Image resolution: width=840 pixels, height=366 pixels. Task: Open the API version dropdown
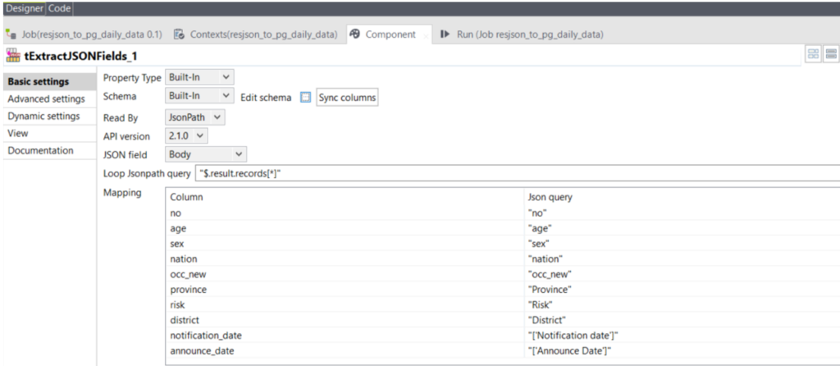[186, 135]
